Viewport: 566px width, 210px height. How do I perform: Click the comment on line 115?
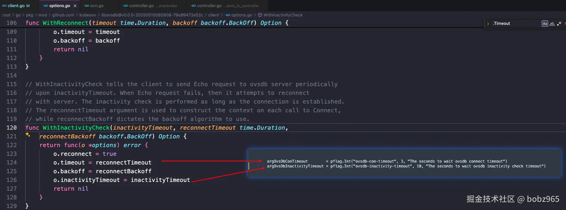pyautogui.click(x=181, y=84)
